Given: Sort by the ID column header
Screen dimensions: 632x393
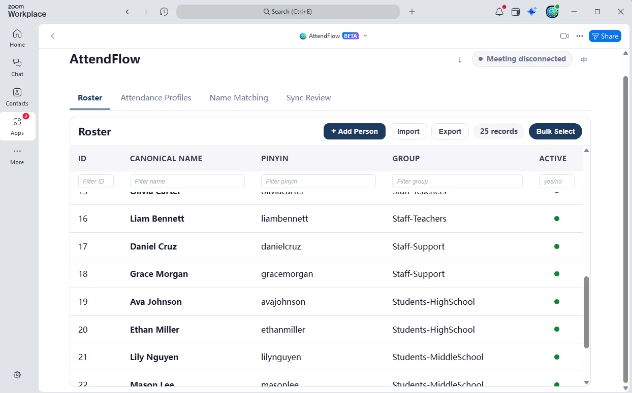Looking at the screenshot, I should point(82,159).
